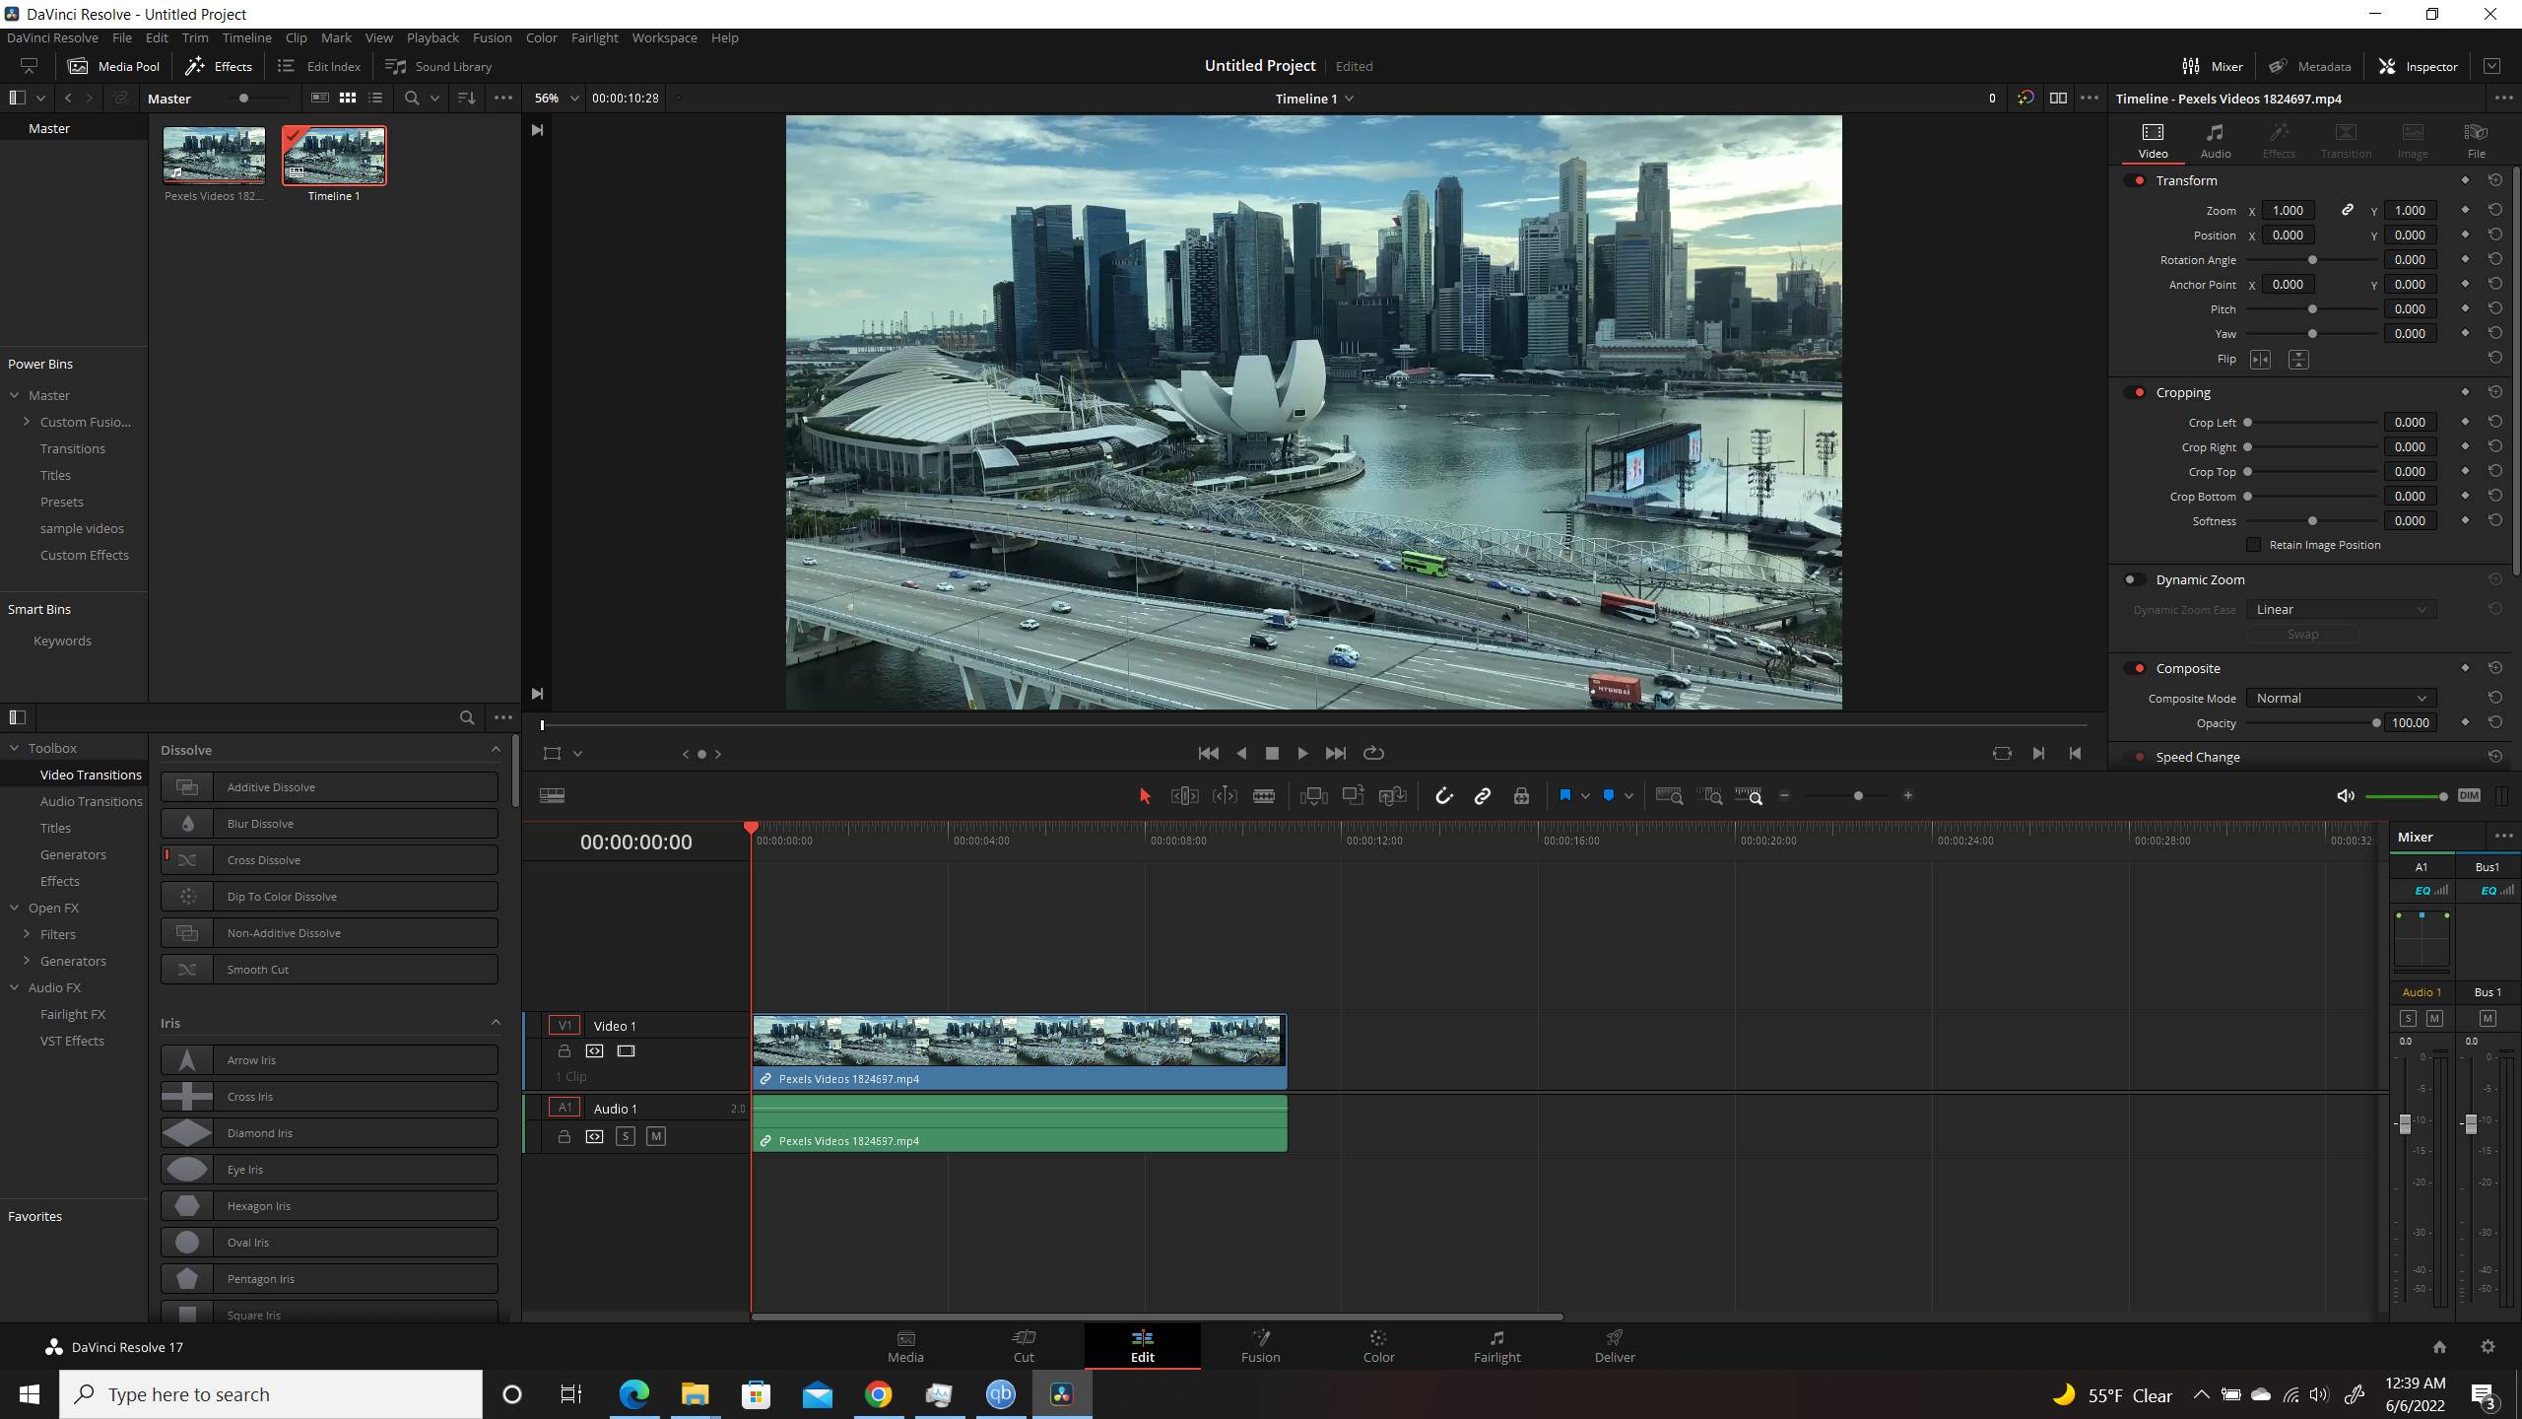
Task: Disable the Cropping section toggle
Action: coord(2136,392)
